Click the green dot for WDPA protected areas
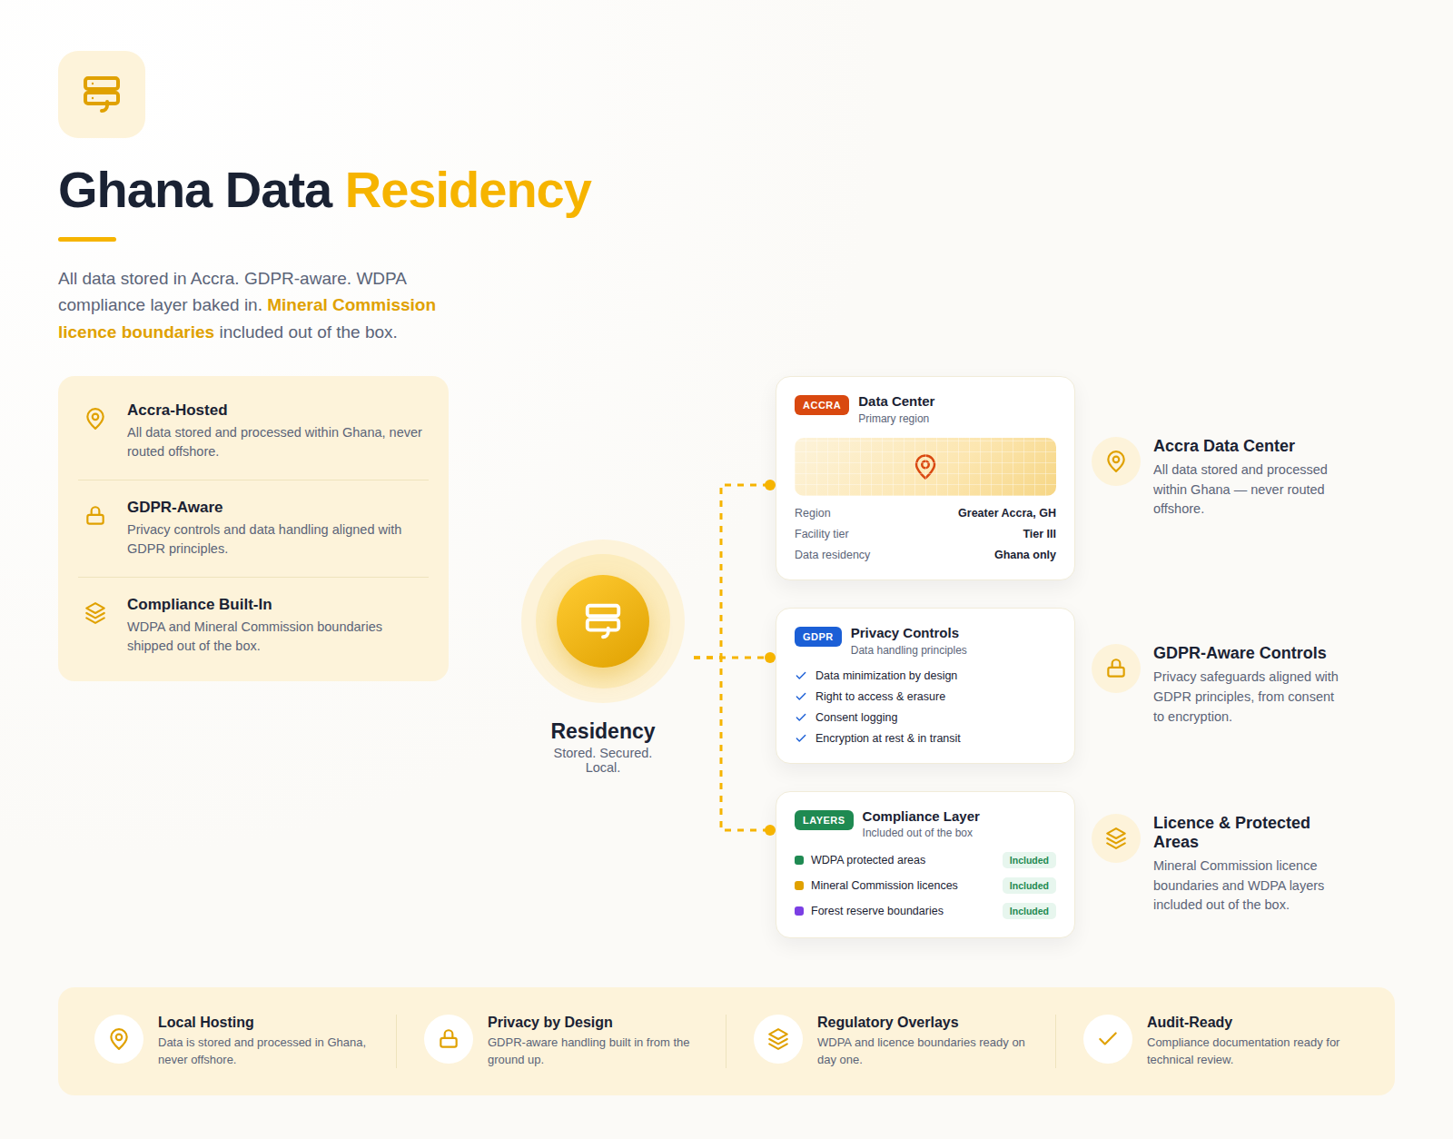 coord(799,860)
